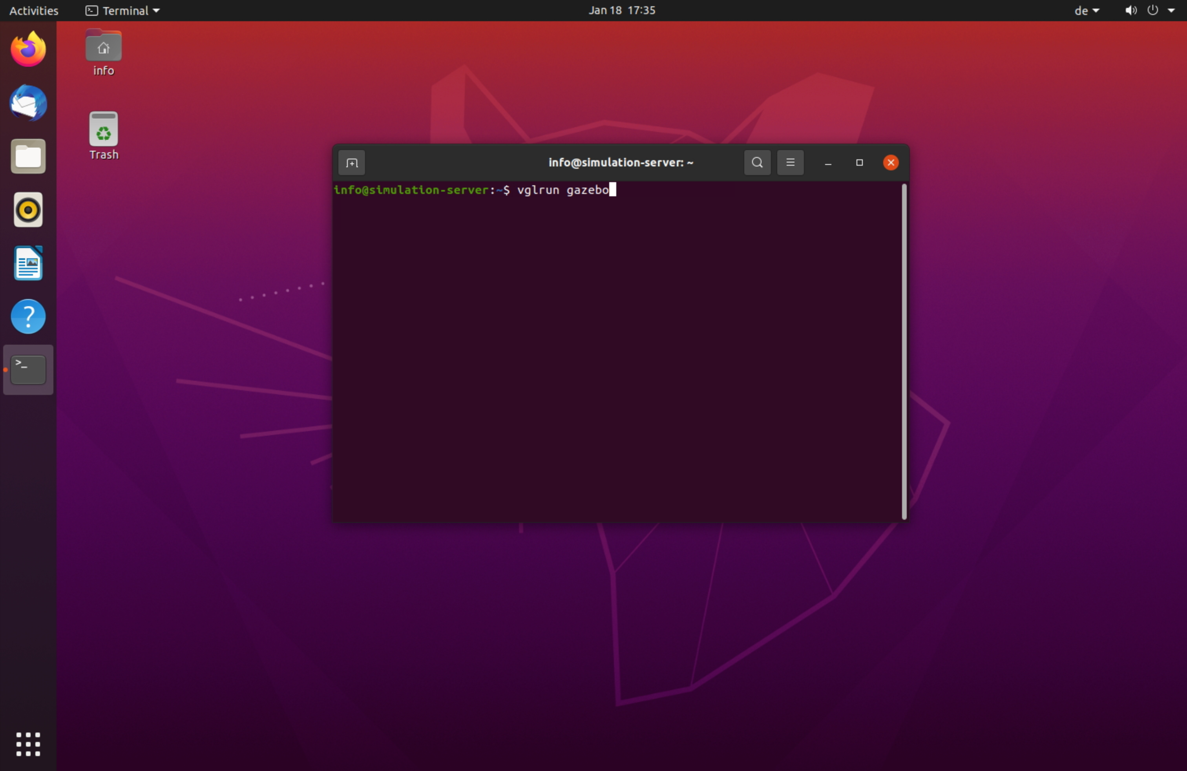1187x771 pixels.
Task: Open the Help application from the dock
Action: click(x=28, y=317)
